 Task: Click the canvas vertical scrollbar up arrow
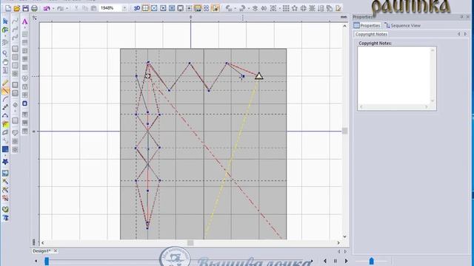click(344, 27)
